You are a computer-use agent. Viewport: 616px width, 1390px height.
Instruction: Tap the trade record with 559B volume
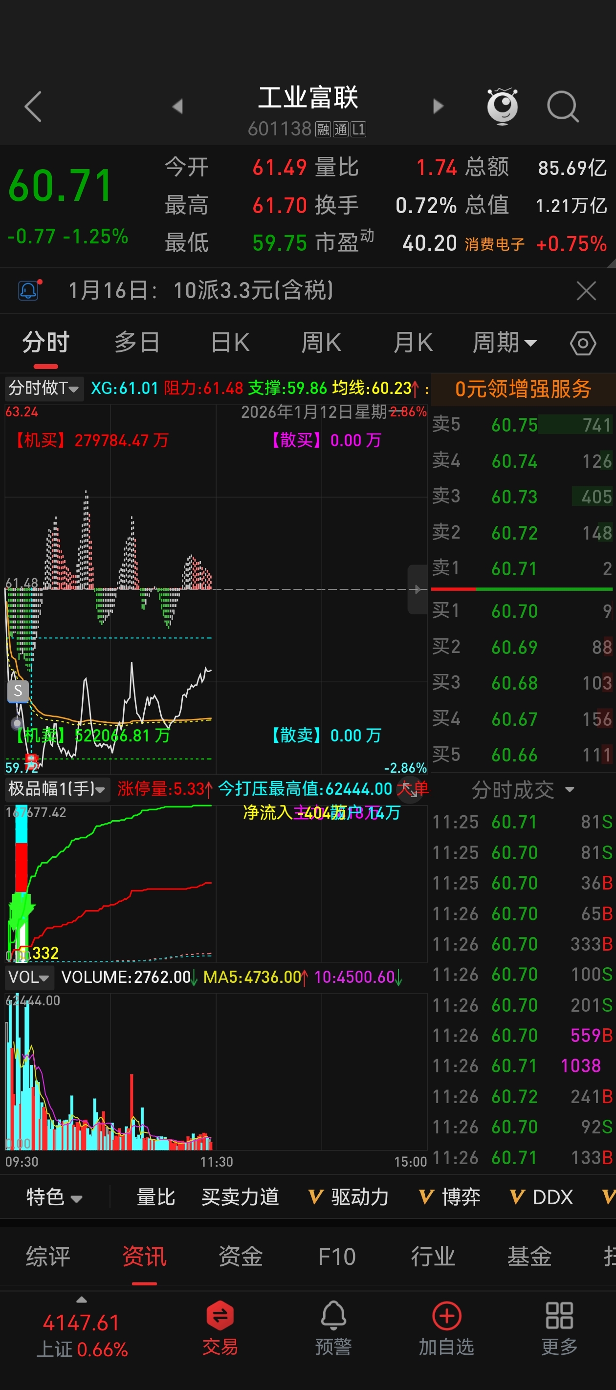pos(523,1036)
